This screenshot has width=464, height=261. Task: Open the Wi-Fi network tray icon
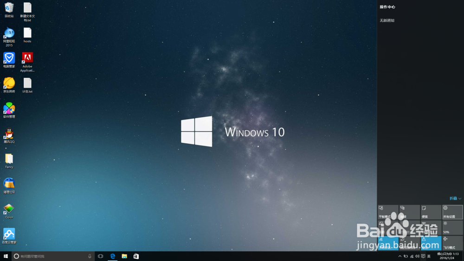click(412, 256)
